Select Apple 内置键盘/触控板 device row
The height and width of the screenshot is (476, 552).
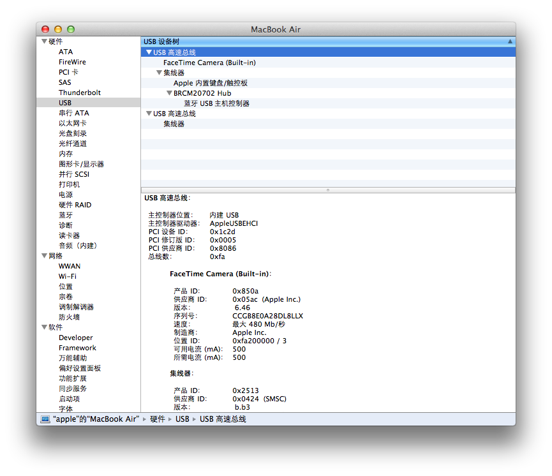click(328, 83)
